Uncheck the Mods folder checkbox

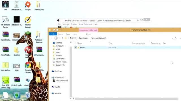click(x=76, y=47)
